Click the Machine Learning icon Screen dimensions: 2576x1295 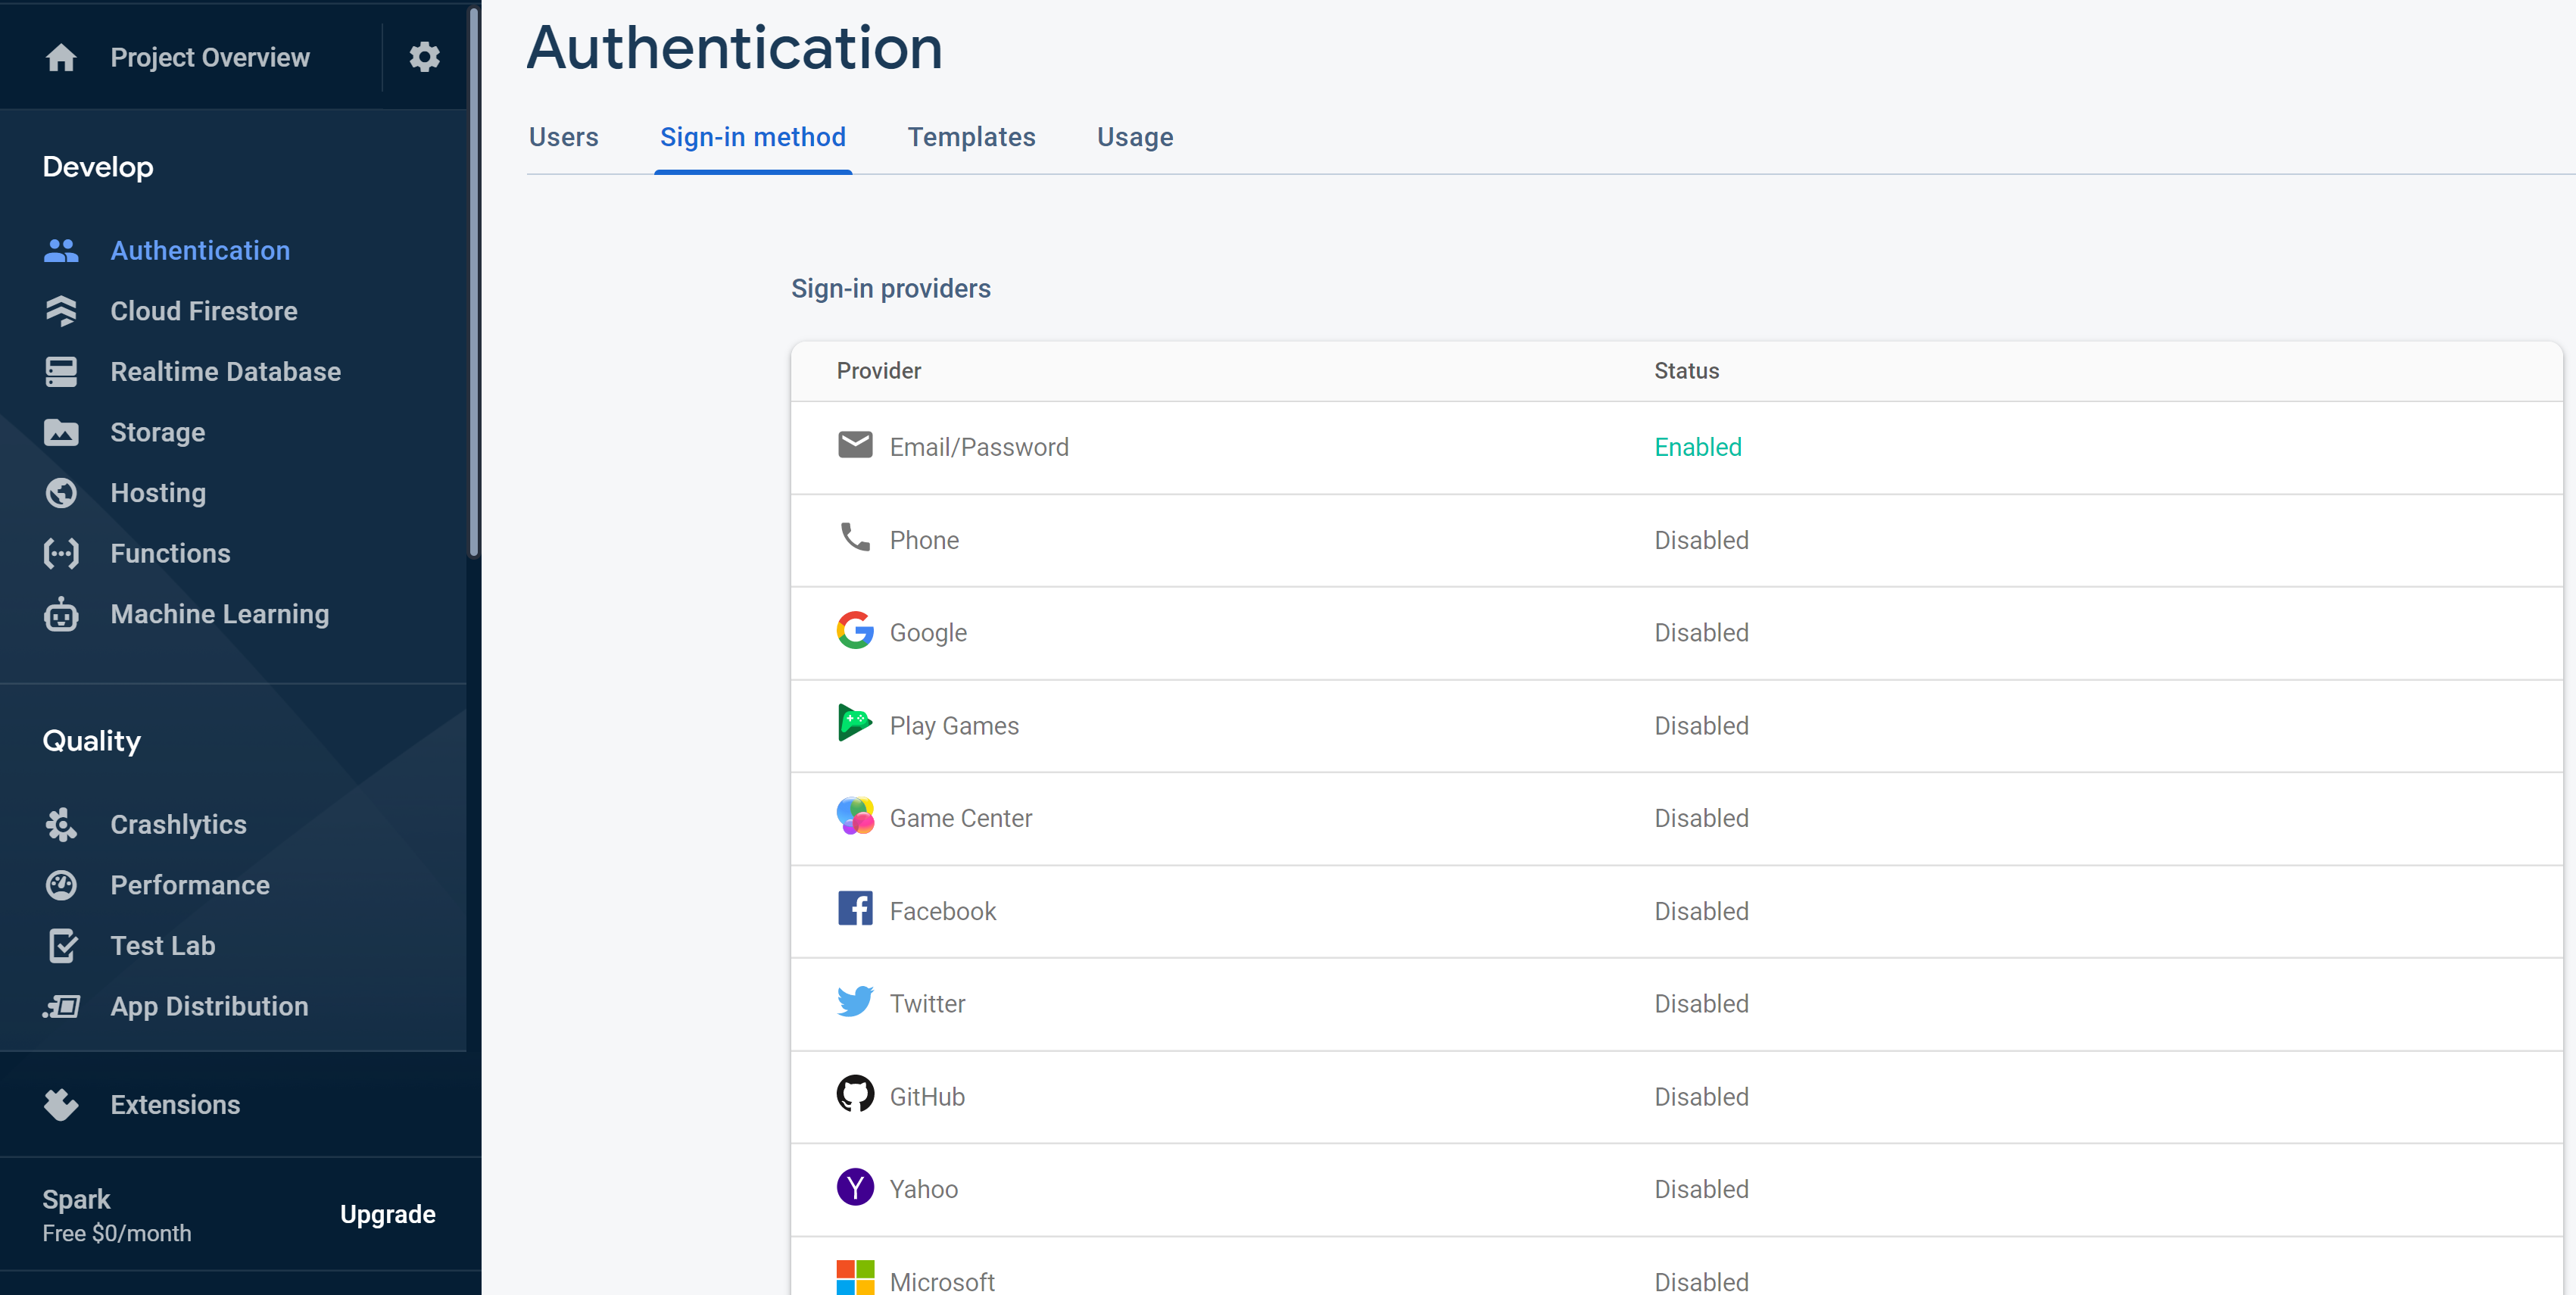click(61, 613)
